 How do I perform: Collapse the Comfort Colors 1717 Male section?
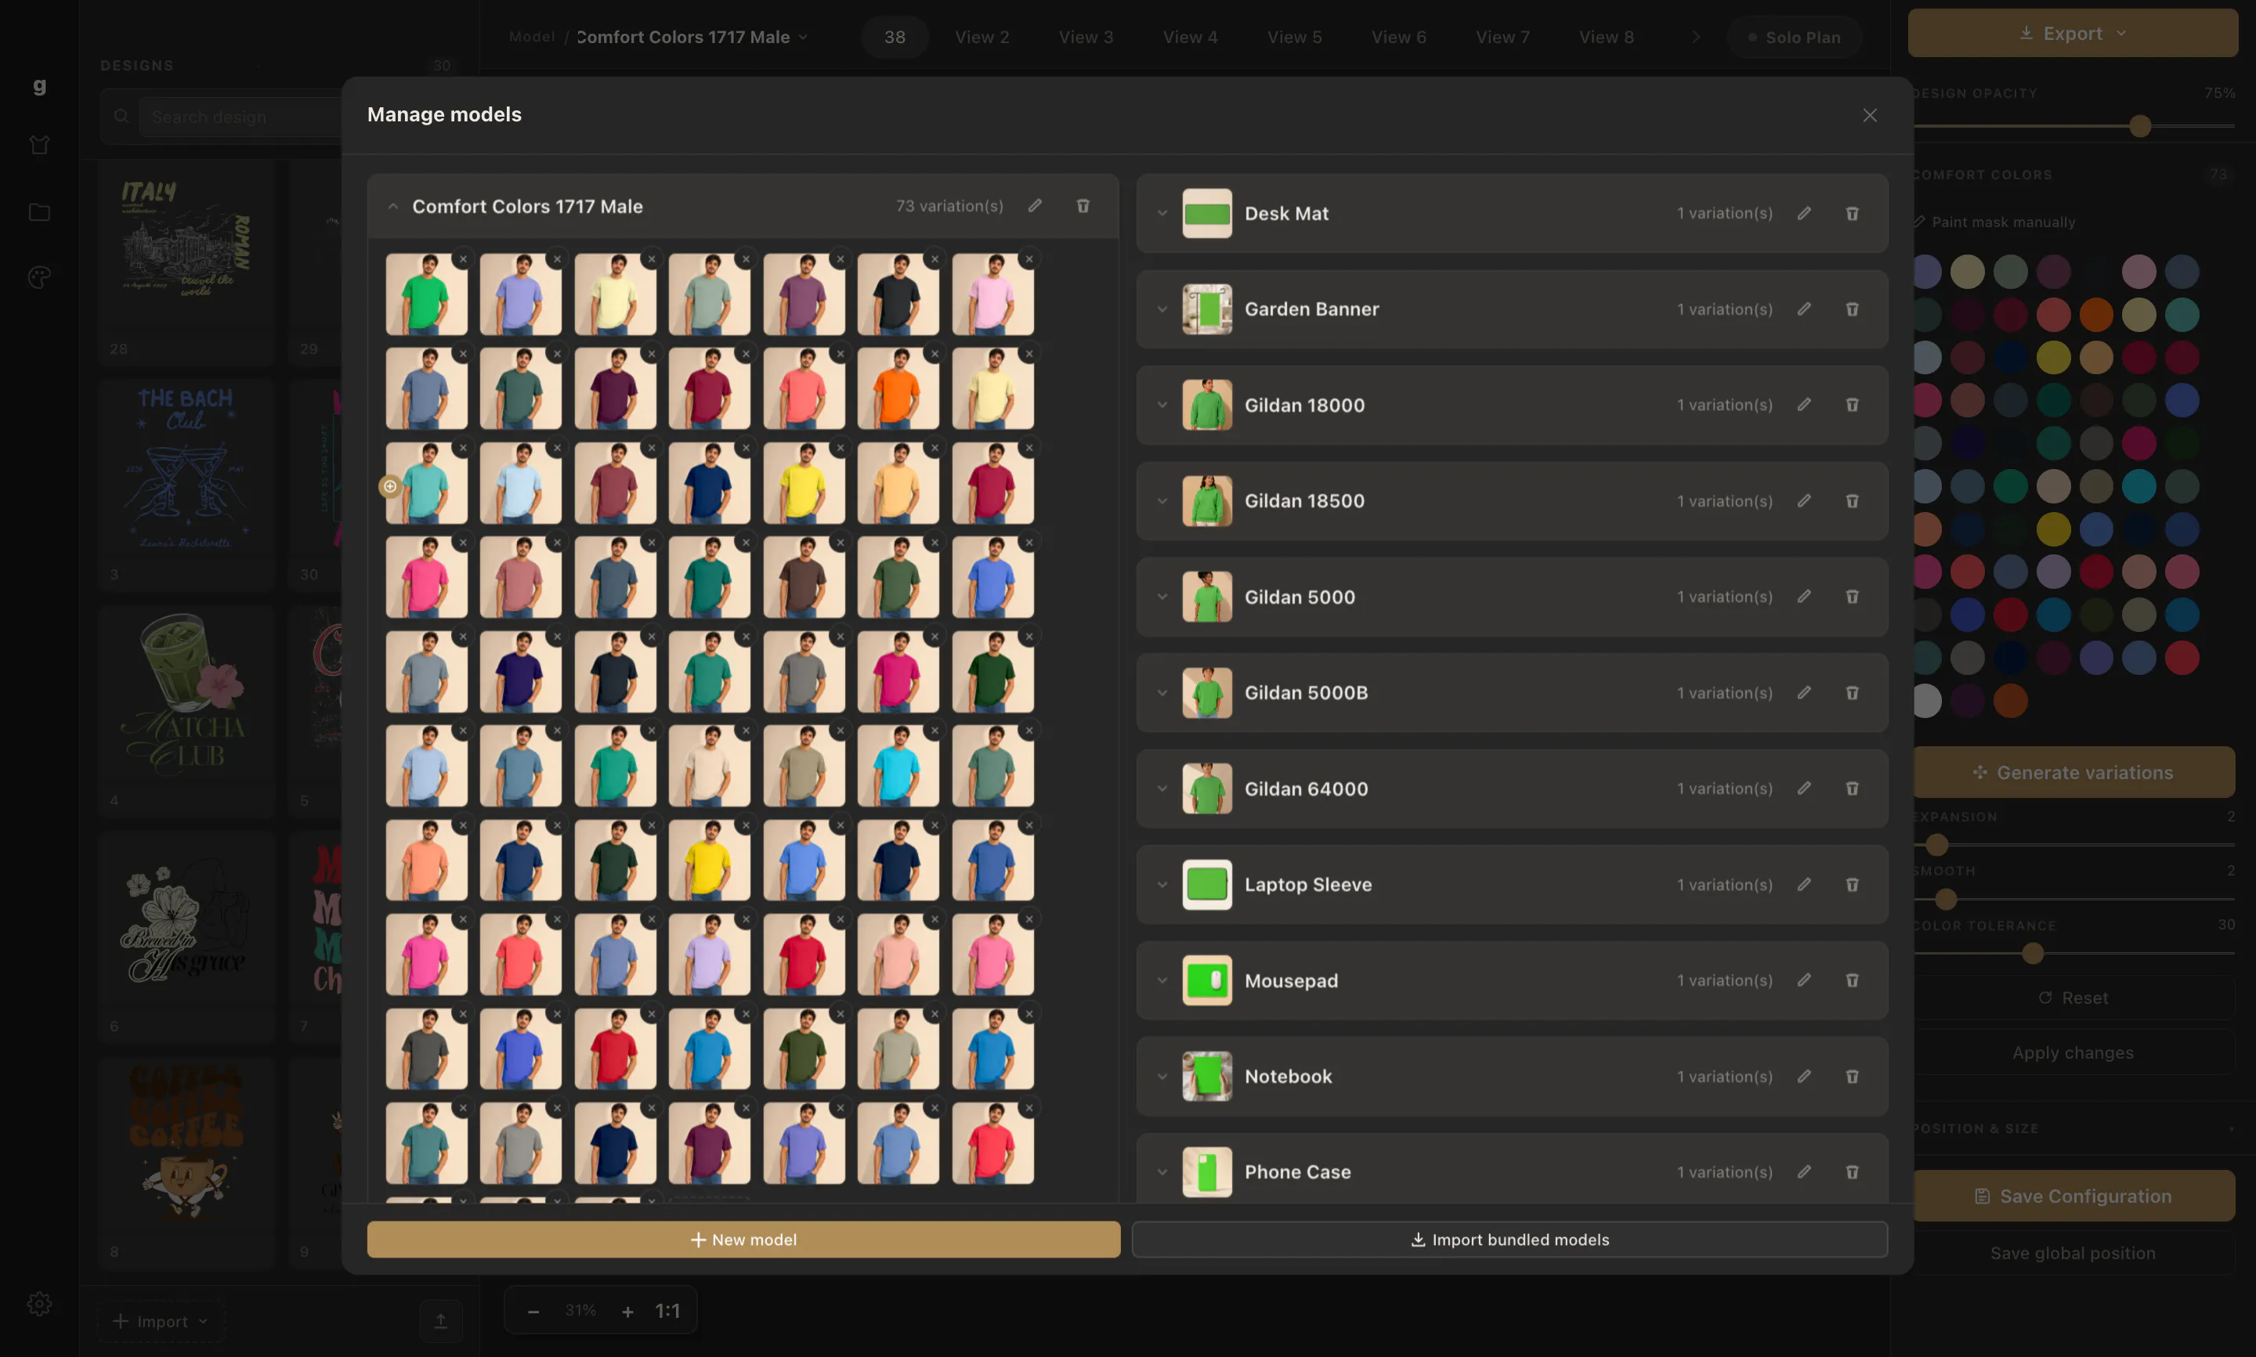click(392, 207)
